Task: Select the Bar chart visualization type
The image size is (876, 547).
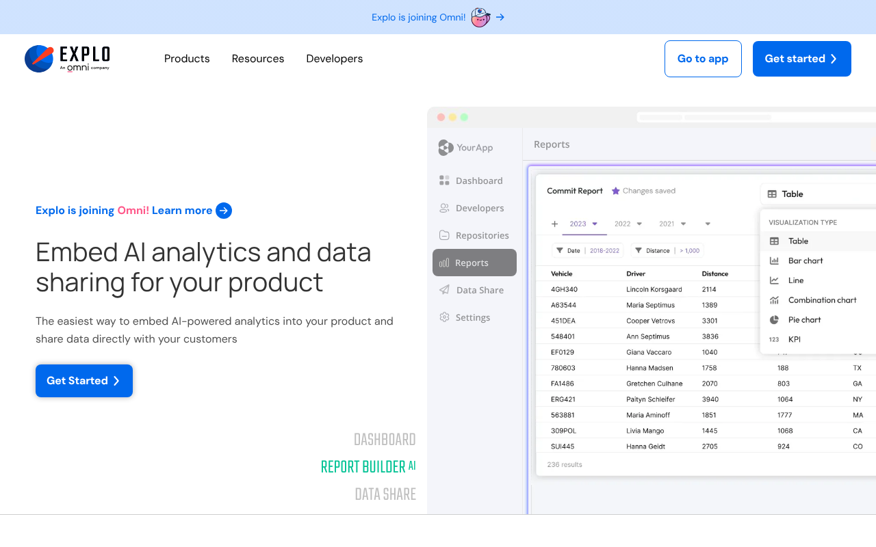Action: pyautogui.click(x=805, y=261)
